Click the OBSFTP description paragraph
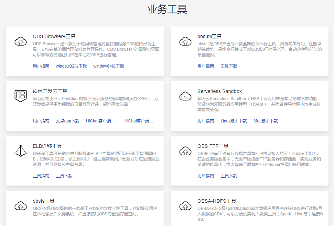This screenshot has height=226, width=334. (x=259, y=159)
